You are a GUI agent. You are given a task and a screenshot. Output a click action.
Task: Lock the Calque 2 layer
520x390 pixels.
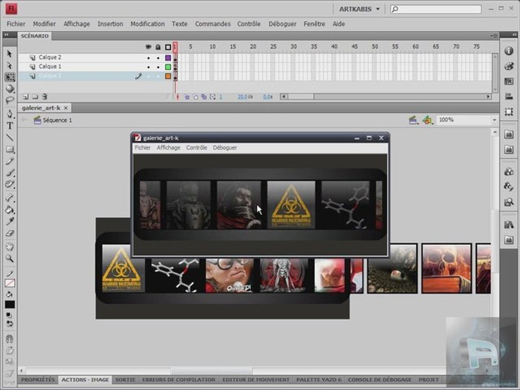pos(158,58)
